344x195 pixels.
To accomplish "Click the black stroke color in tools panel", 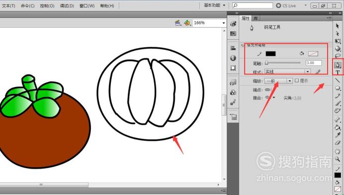I will coord(338,175).
